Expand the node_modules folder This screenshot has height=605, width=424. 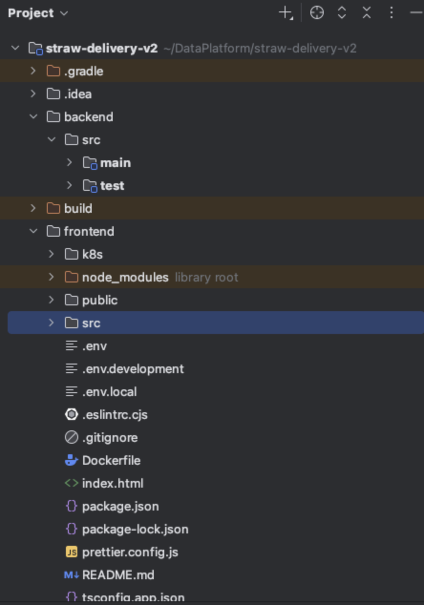(x=51, y=277)
